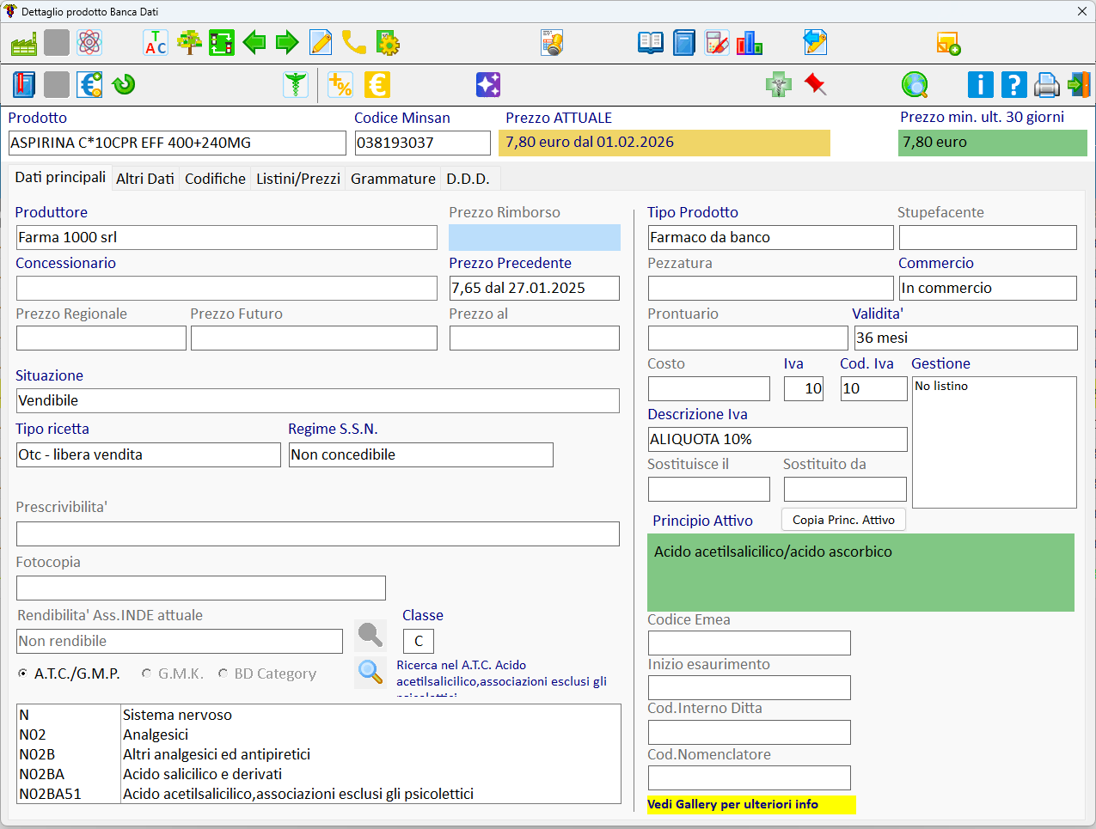Open the Altri Dati tab

(145, 179)
